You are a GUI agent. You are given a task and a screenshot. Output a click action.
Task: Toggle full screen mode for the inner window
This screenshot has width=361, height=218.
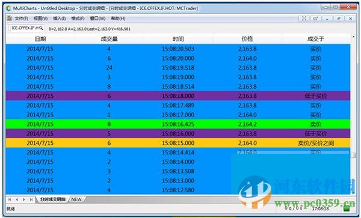click(304, 19)
